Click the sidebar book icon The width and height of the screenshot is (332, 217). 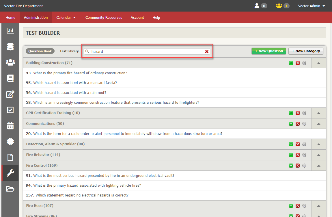[10, 78]
